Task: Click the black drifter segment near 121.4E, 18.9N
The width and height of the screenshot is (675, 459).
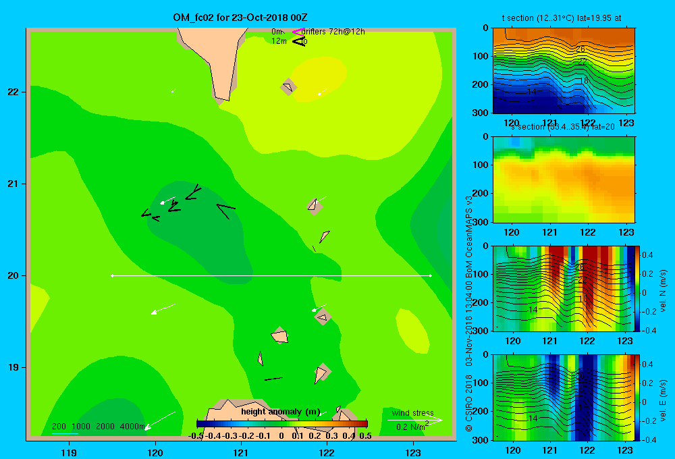Action: coord(273,379)
